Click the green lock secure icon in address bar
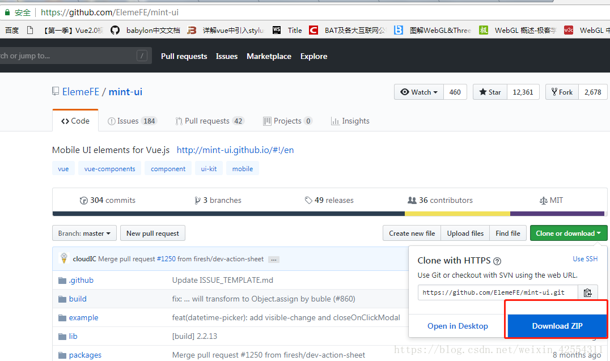The height and width of the screenshot is (361, 610). [x=7, y=12]
